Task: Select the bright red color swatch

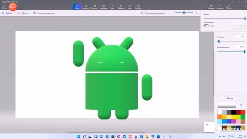Action: click(x=243, y=112)
